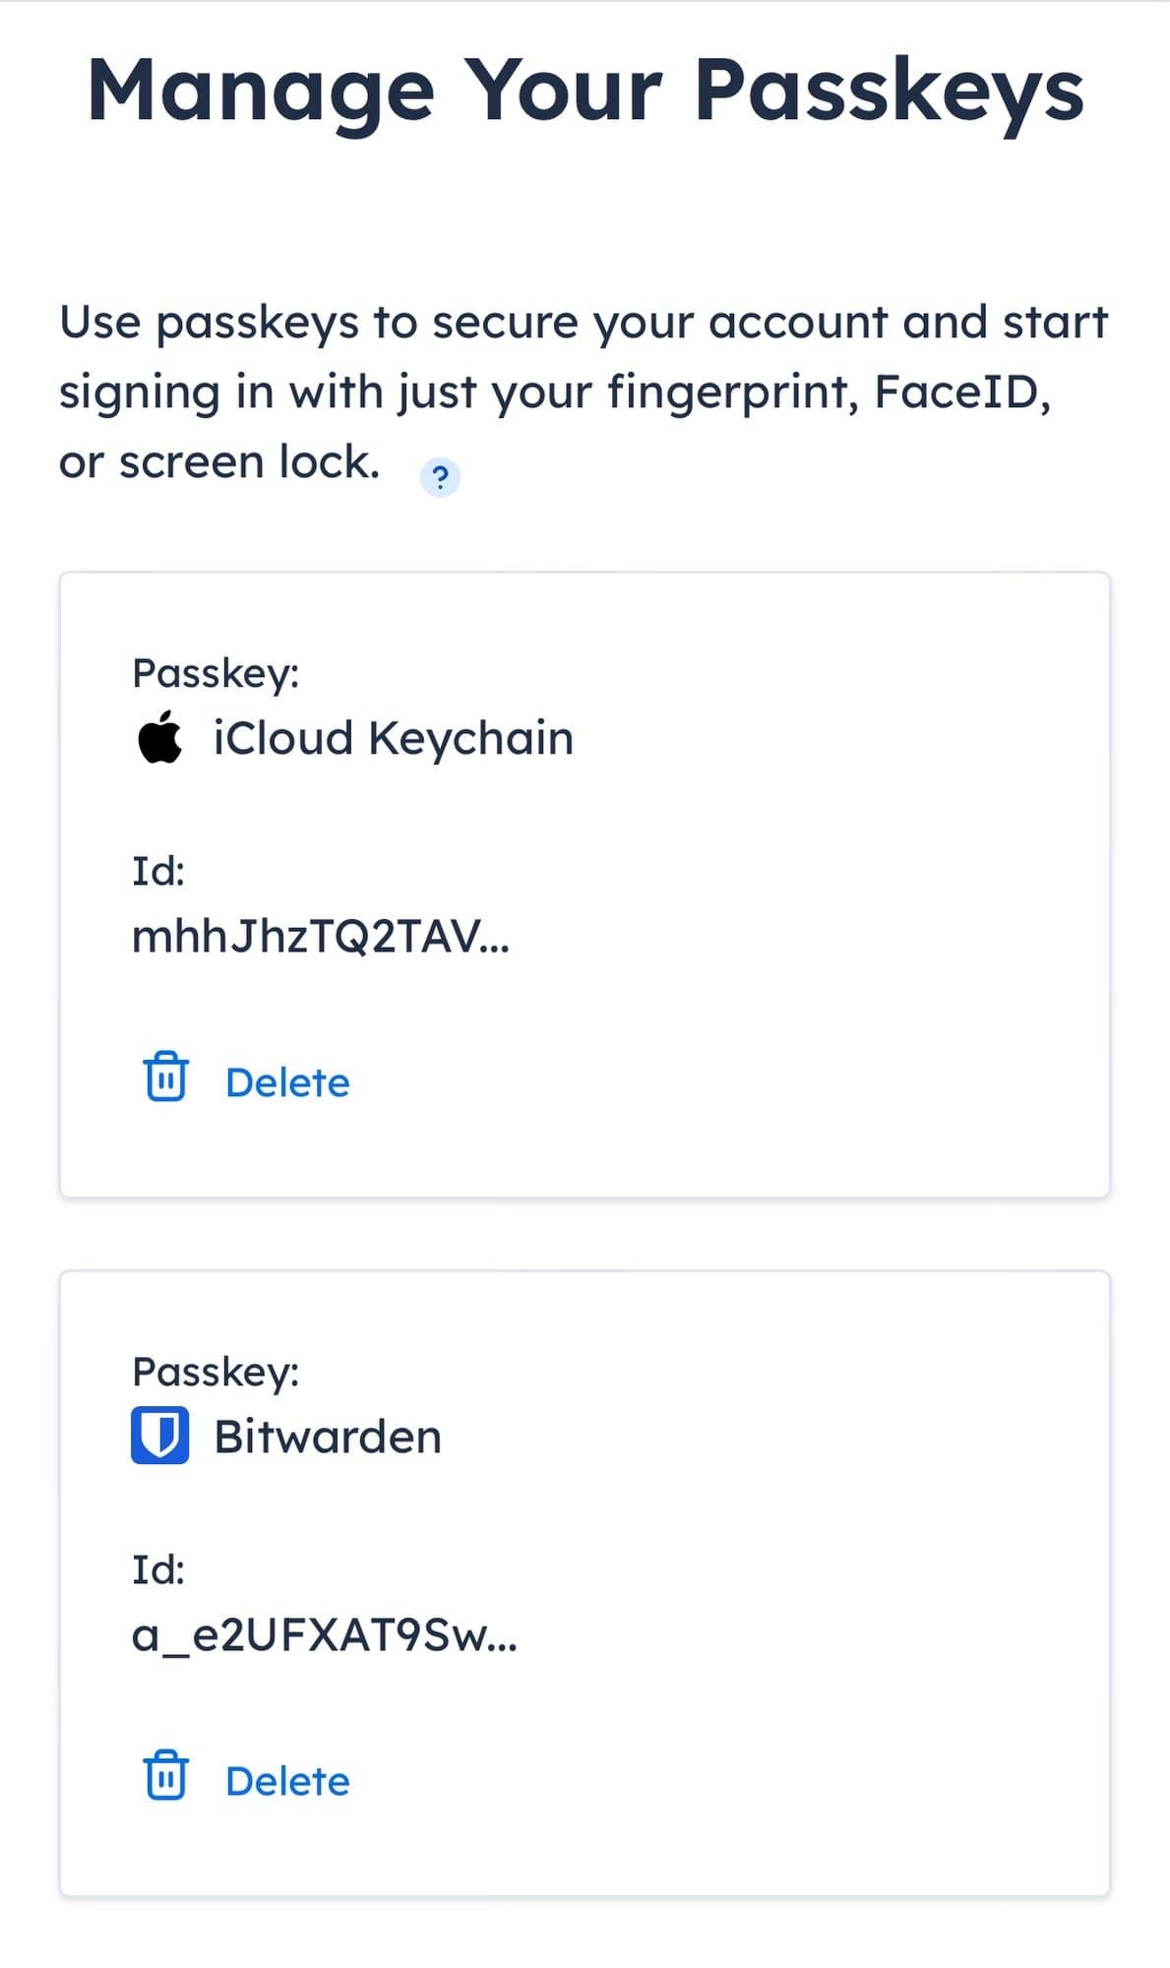The height and width of the screenshot is (1968, 1170).
Task: Click the Id label in iCloud Keychain card
Action: point(158,871)
